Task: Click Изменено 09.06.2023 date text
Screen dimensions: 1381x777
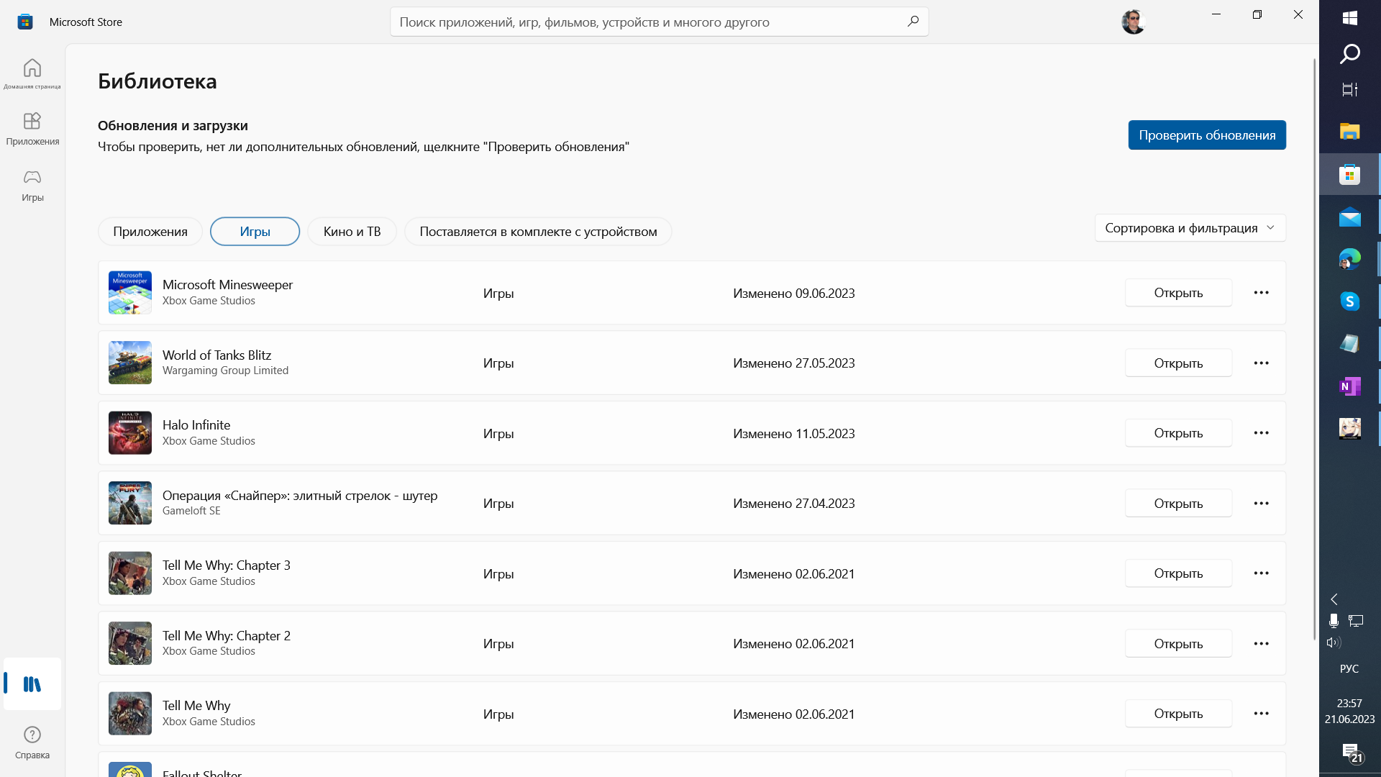Action: point(794,294)
